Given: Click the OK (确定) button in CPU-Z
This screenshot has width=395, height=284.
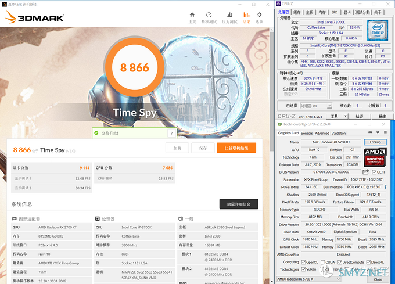Looking at the screenshot, I should (x=382, y=116).
